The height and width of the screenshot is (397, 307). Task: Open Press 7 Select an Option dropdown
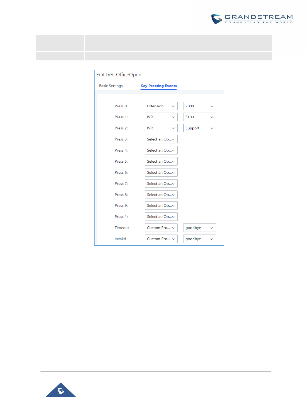(161, 183)
